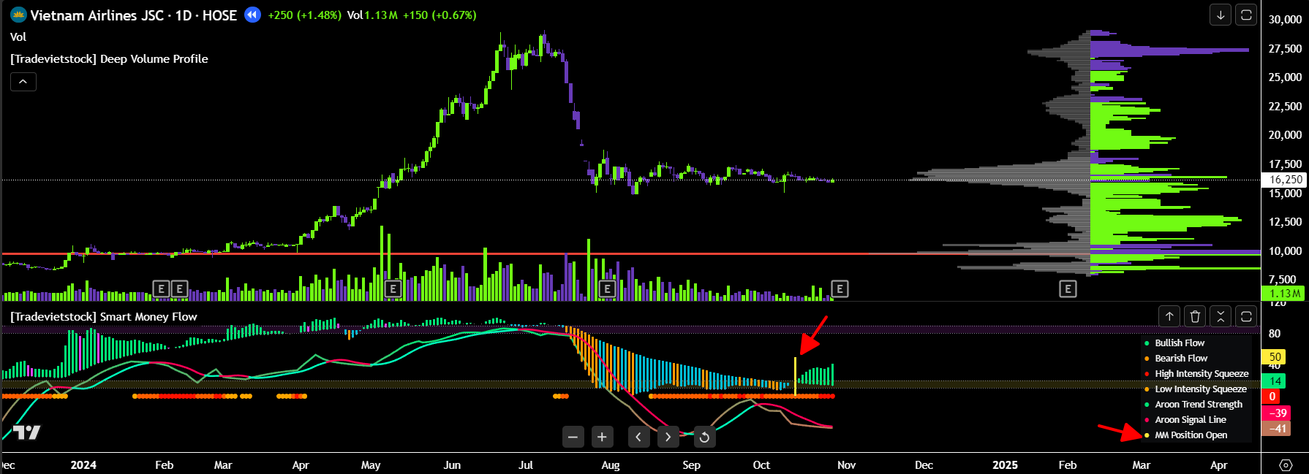
Task: Click the +250 (+1.48%) price change value
Action: pyautogui.click(x=305, y=15)
